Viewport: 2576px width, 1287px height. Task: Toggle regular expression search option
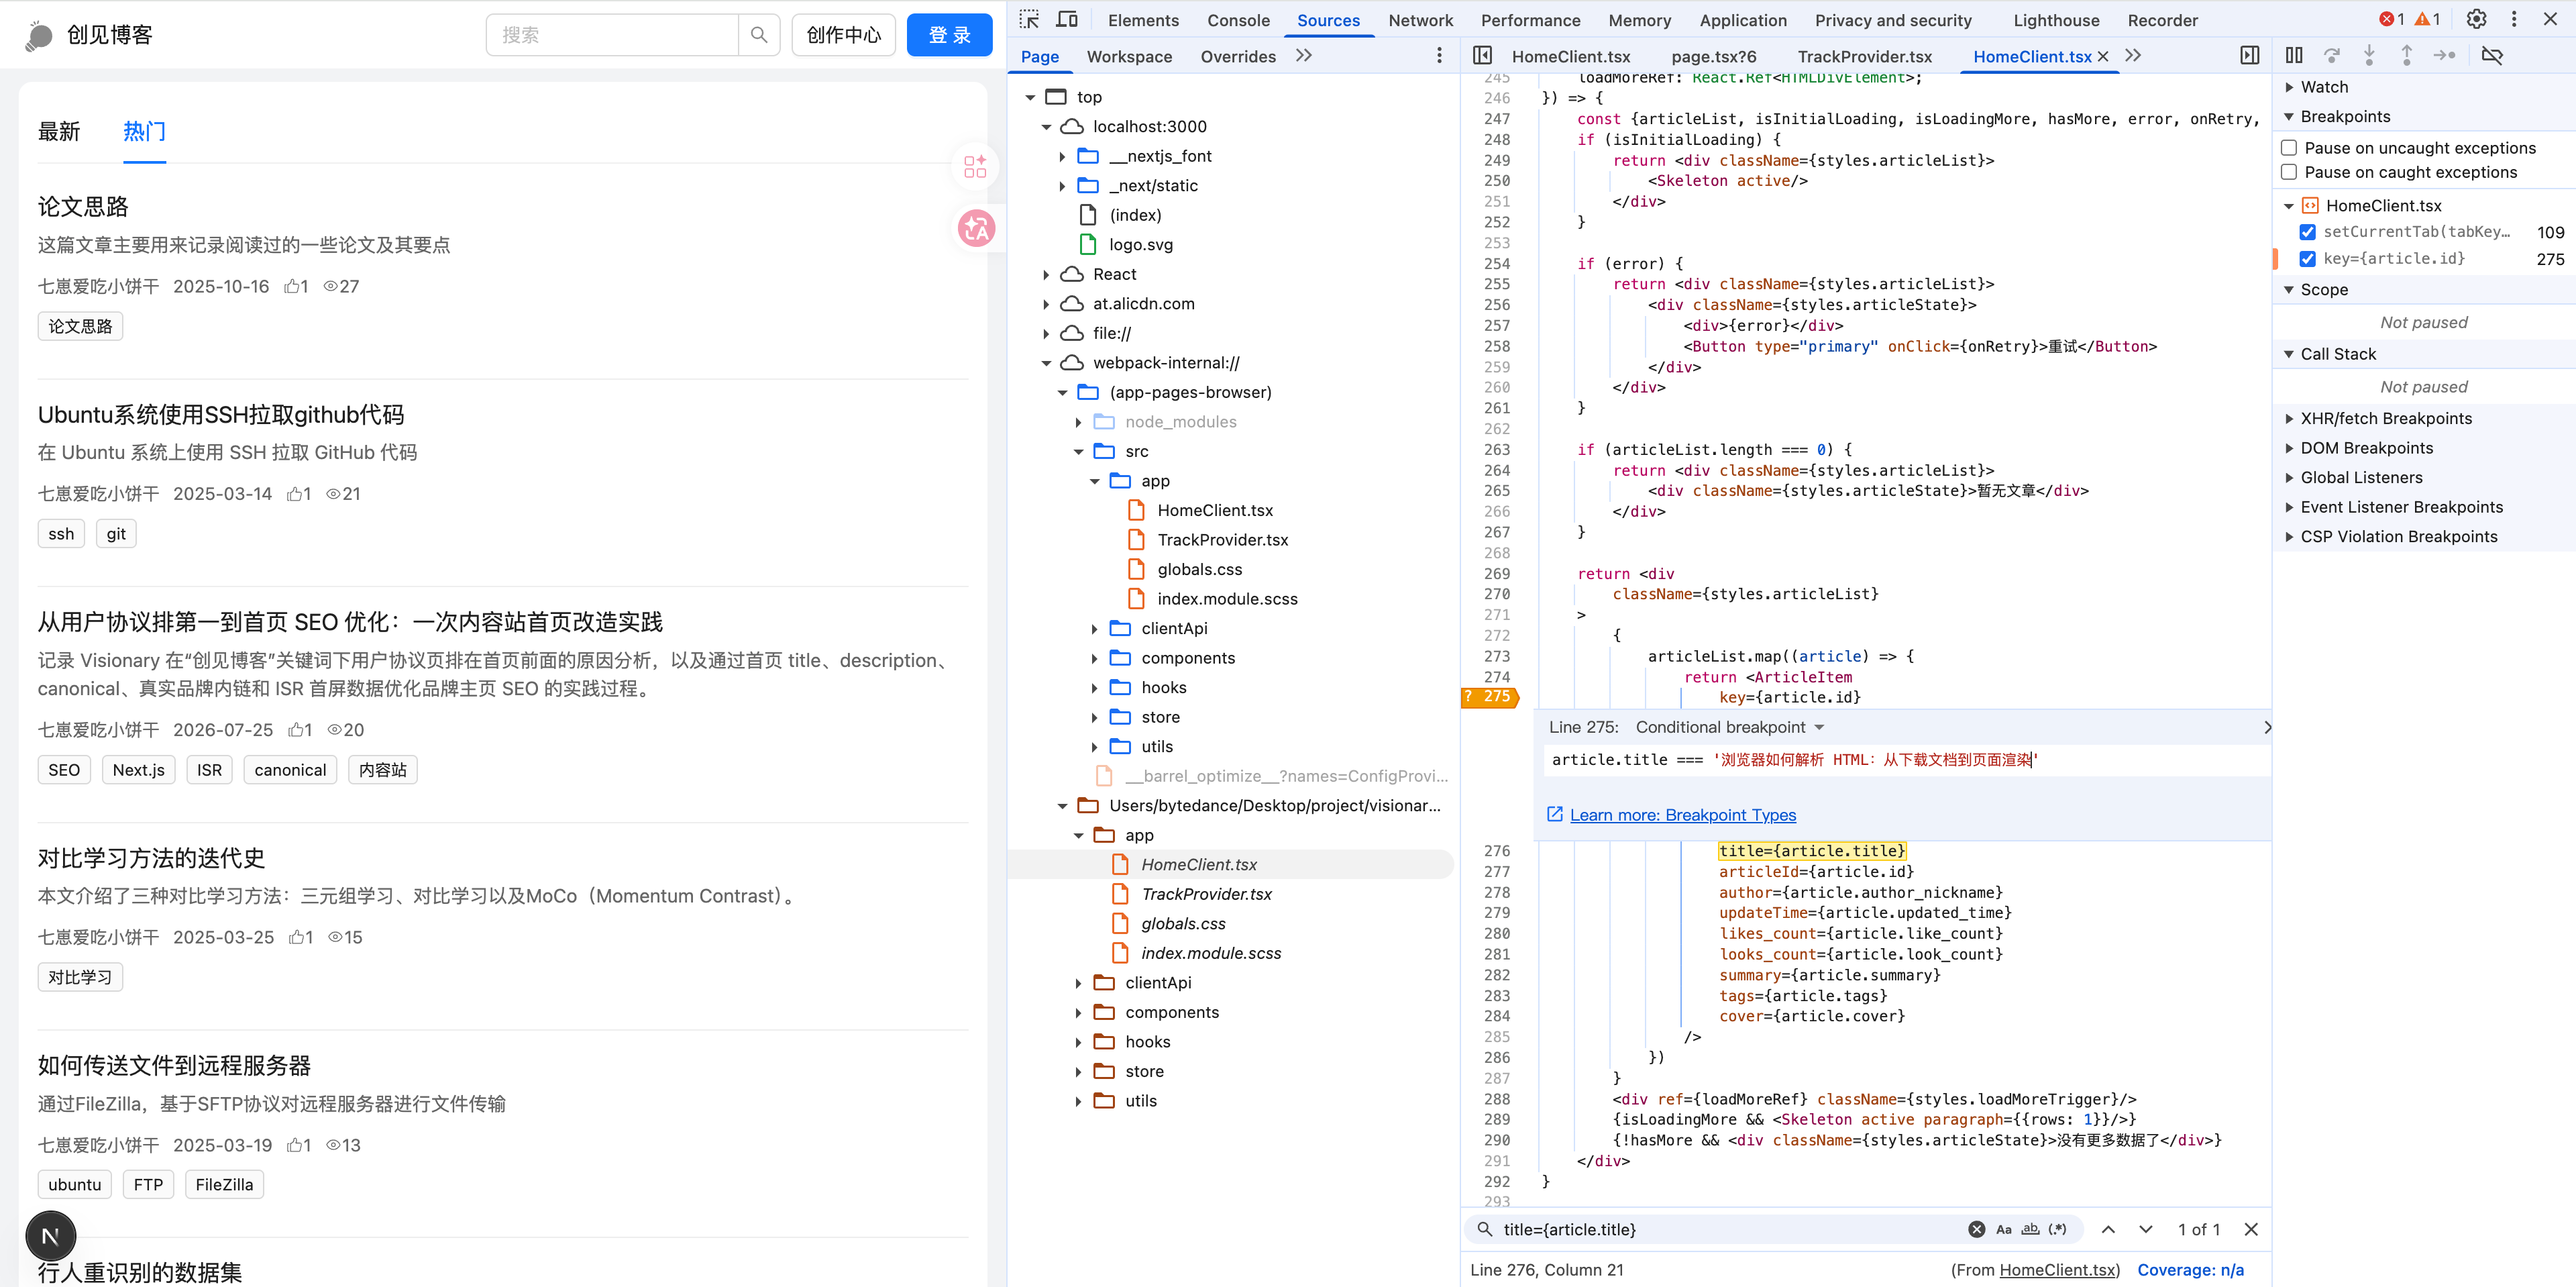pyautogui.click(x=2057, y=1230)
